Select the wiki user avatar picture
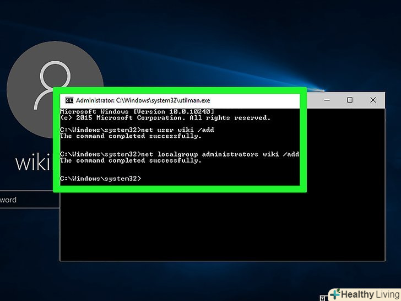The width and height of the screenshot is (401, 301). point(55,89)
